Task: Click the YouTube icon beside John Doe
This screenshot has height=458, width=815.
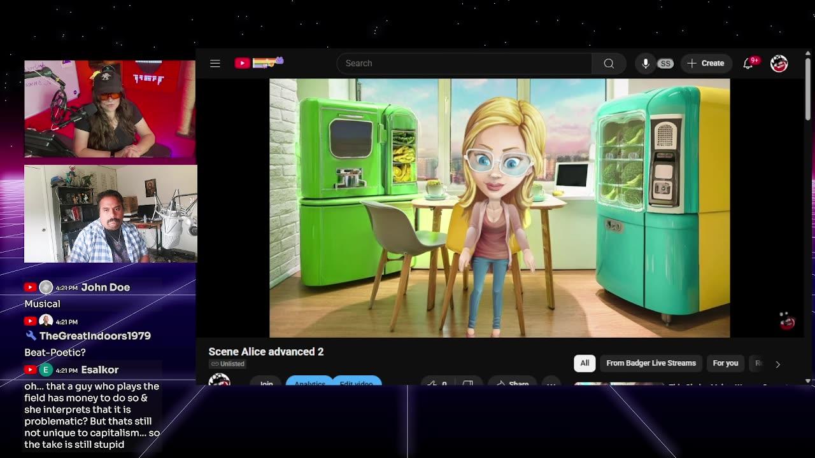Action: pyautogui.click(x=30, y=288)
